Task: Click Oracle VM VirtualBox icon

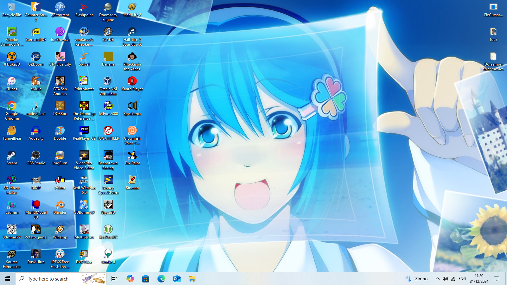Action: [108, 86]
